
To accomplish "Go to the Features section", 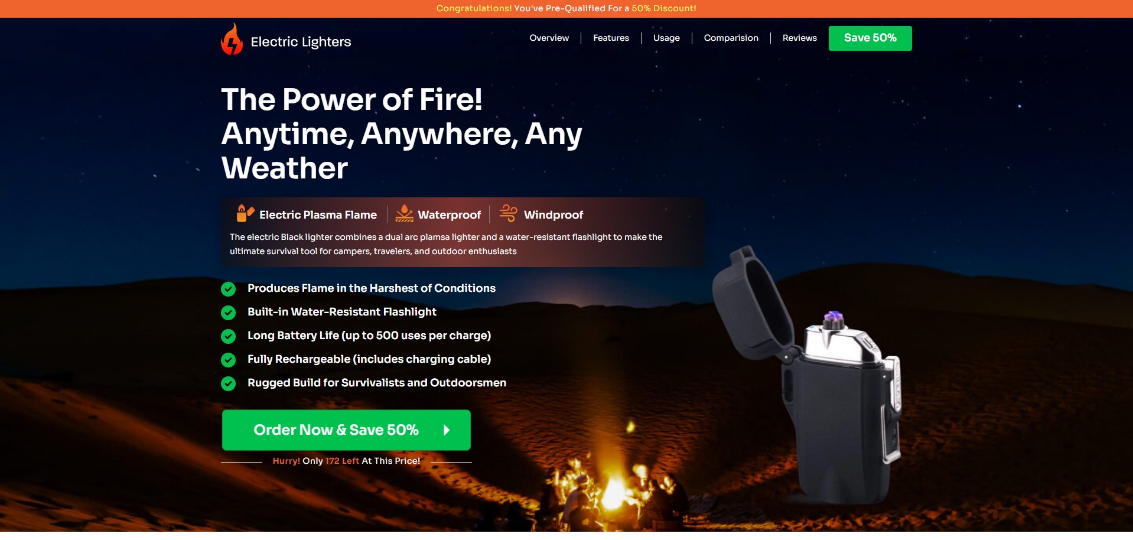I will click(x=611, y=38).
